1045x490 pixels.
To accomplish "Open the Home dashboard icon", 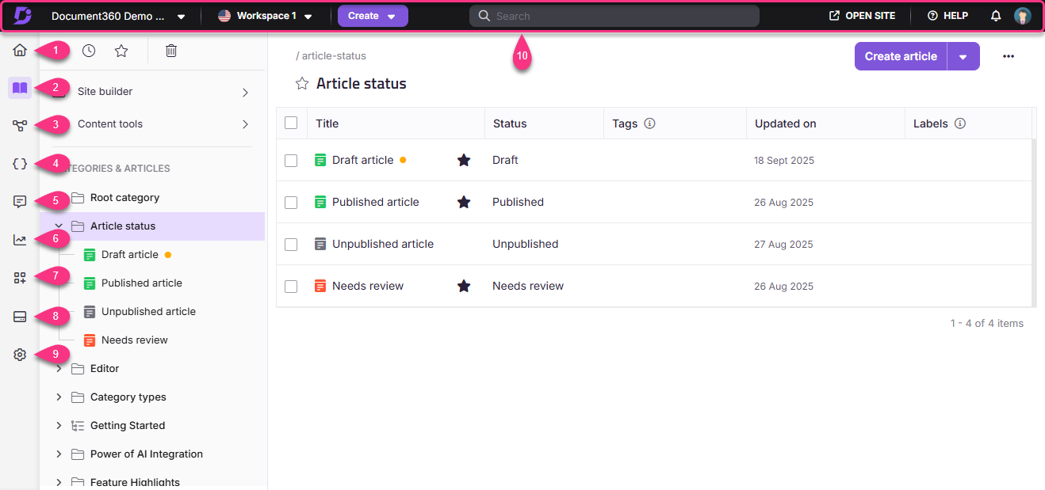I will pyautogui.click(x=19, y=50).
